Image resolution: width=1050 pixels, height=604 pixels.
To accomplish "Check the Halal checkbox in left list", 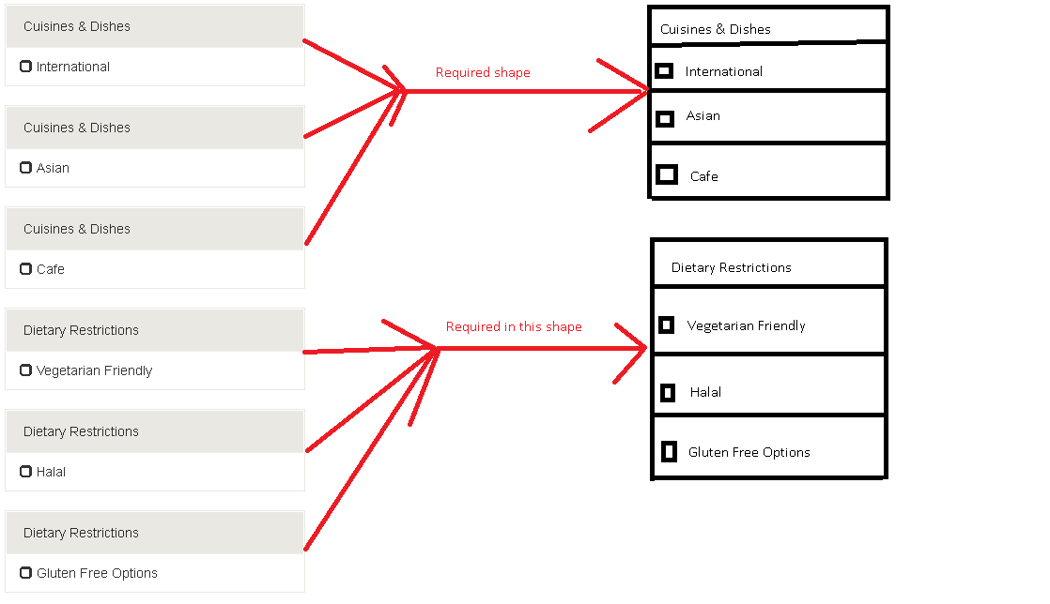I will (25, 471).
